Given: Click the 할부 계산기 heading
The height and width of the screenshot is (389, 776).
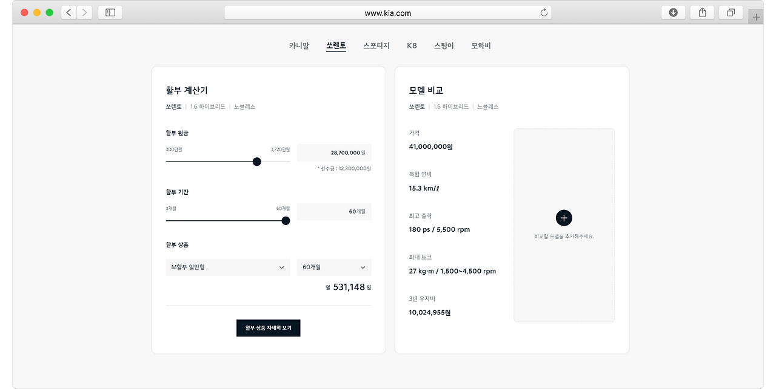Looking at the screenshot, I should 187,90.
